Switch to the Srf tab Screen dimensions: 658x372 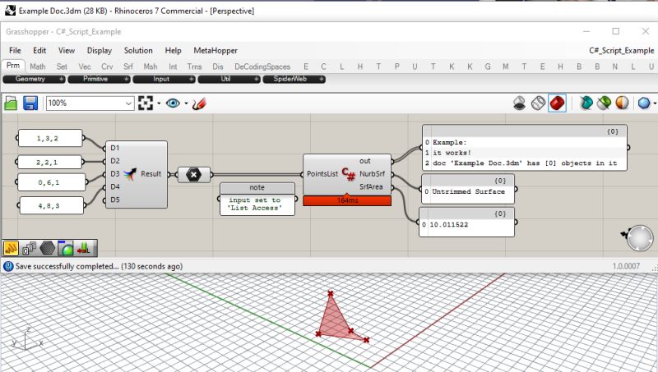(x=128, y=67)
